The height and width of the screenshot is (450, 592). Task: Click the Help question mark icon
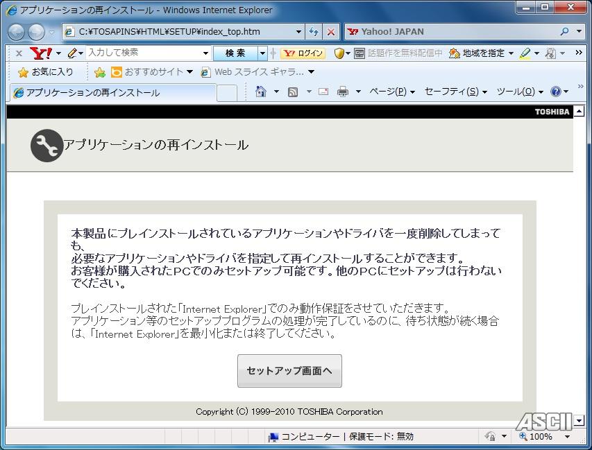coord(556,92)
